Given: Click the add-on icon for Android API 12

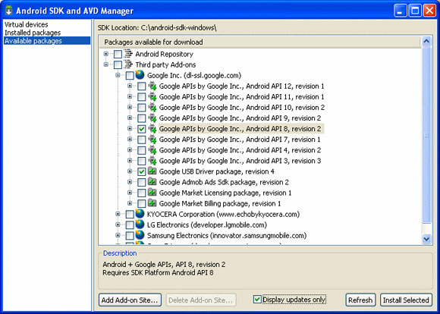Looking at the screenshot, I should coord(152,86).
